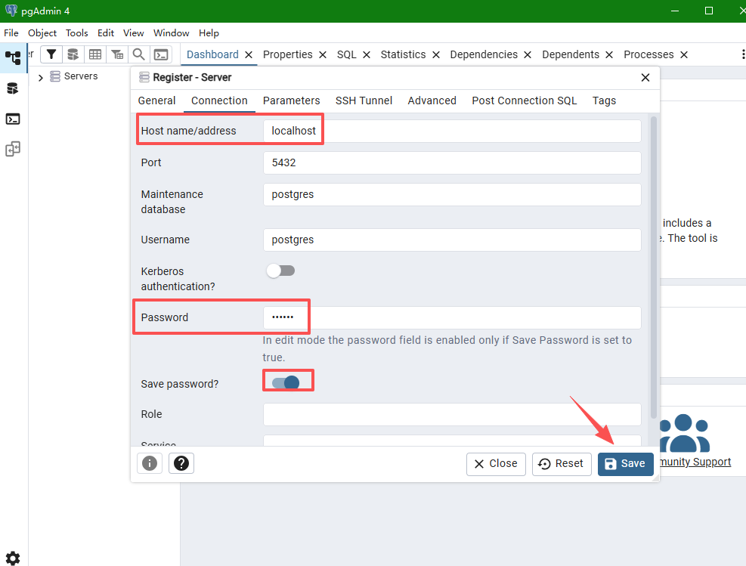
Task: Switch to the Tags tab
Action: click(x=604, y=101)
